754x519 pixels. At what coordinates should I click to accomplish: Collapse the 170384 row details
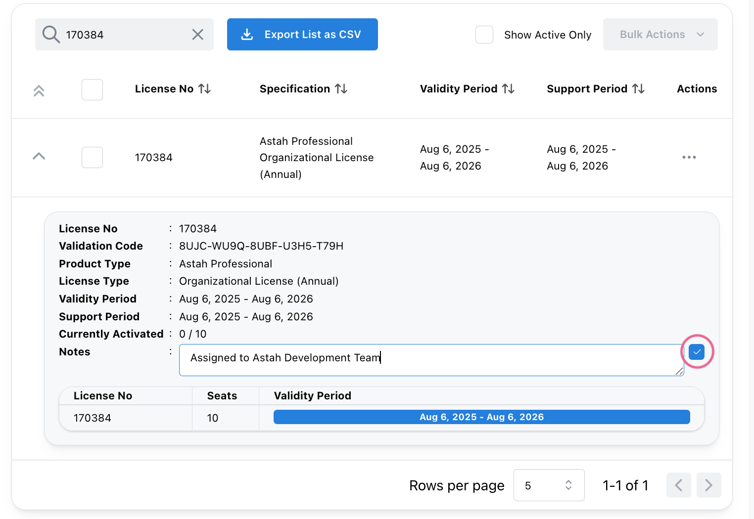[39, 156]
